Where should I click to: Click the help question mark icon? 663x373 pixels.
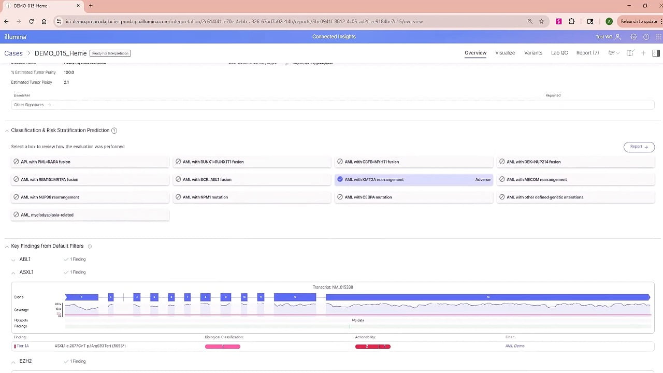tap(646, 37)
